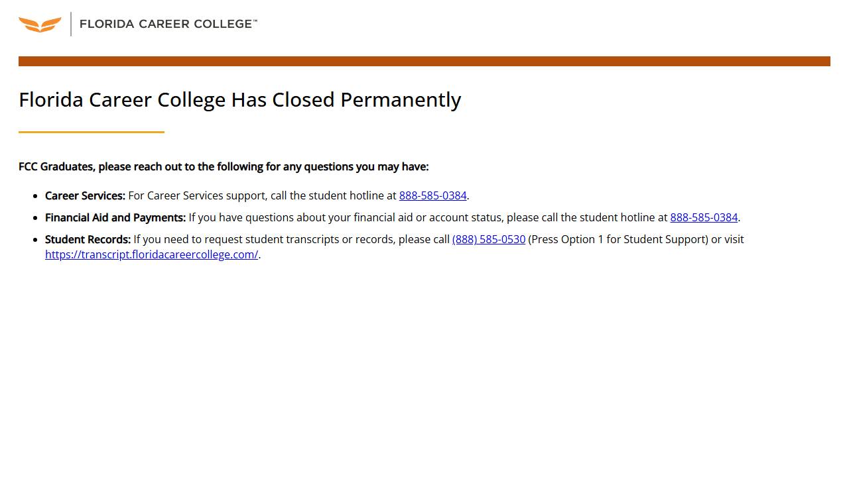This screenshot has height=477, width=849.
Task: Click the dark orange horizontal banner bar
Action: pos(424,61)
